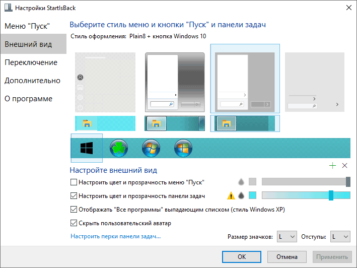Remove the selected start button image

click(x=345, y=166)
